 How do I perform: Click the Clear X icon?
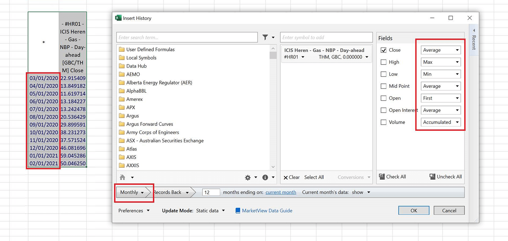pyautogui.click(x=285, y=178)
